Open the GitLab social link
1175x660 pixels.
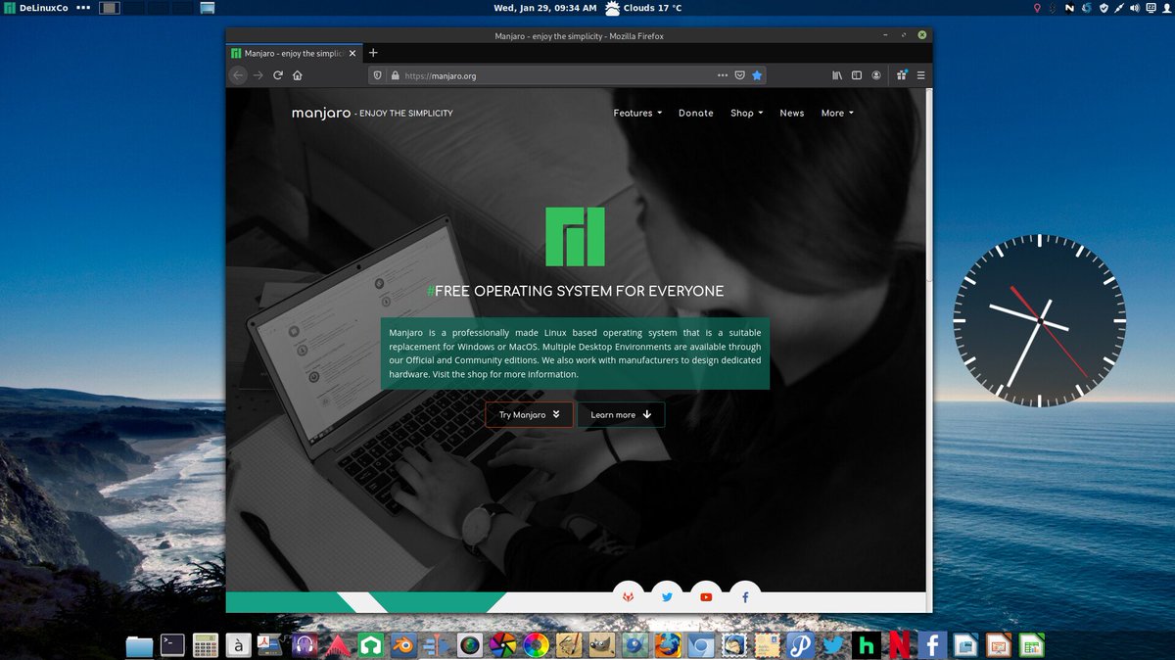coord(630,596)
